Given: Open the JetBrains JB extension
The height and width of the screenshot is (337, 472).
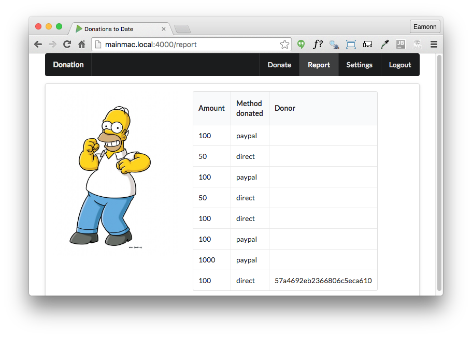Looking at the screenshot, I should 401,45.
